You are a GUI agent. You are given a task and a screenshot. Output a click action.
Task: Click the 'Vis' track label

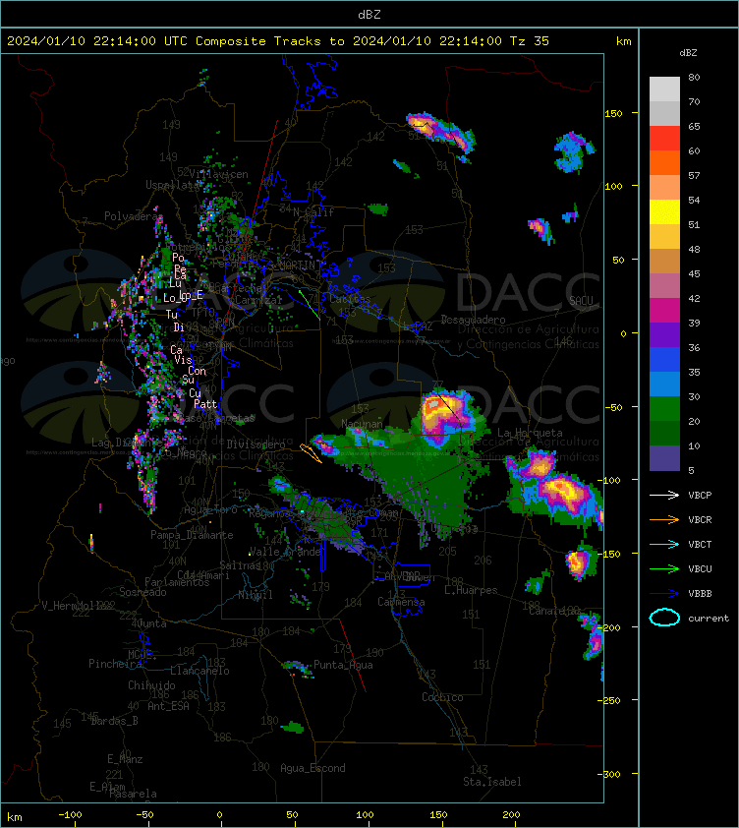point(183,360)
